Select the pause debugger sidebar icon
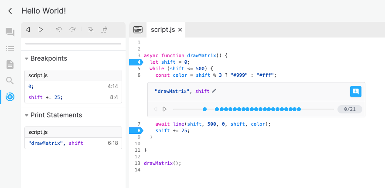The height and width of the screenshot is (188, 385). tap(10, 97)
